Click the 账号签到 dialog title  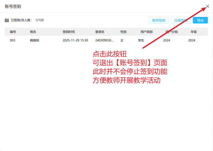click(x=13, y=7)
